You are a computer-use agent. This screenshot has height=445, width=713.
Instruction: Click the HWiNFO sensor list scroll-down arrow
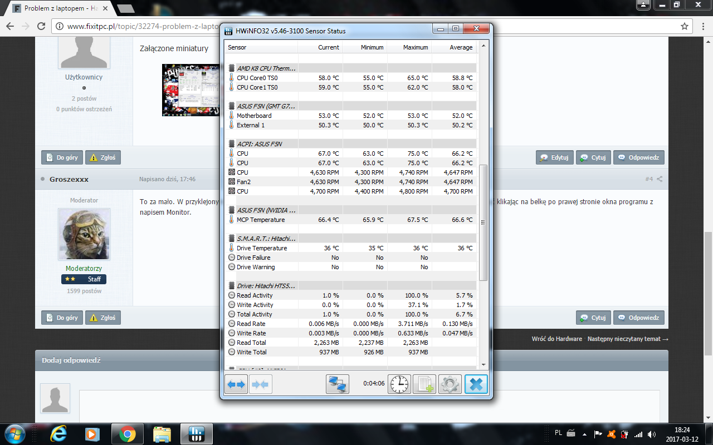coord(483,364)
